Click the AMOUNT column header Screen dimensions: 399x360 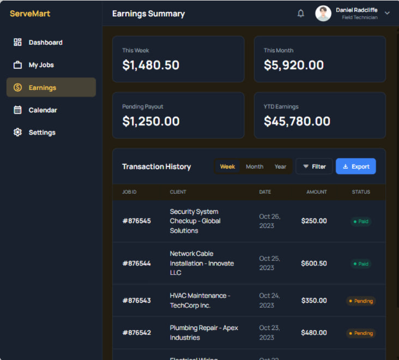tap(317, 191)
